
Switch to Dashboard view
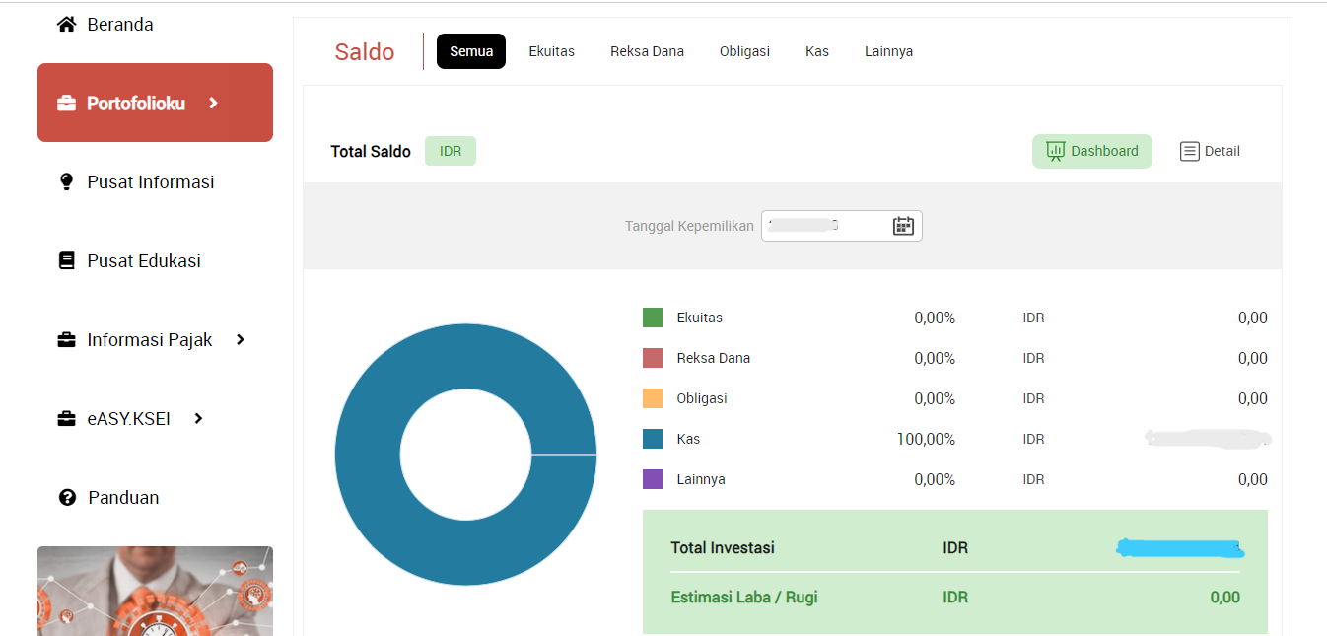(x=1091, y=151)
